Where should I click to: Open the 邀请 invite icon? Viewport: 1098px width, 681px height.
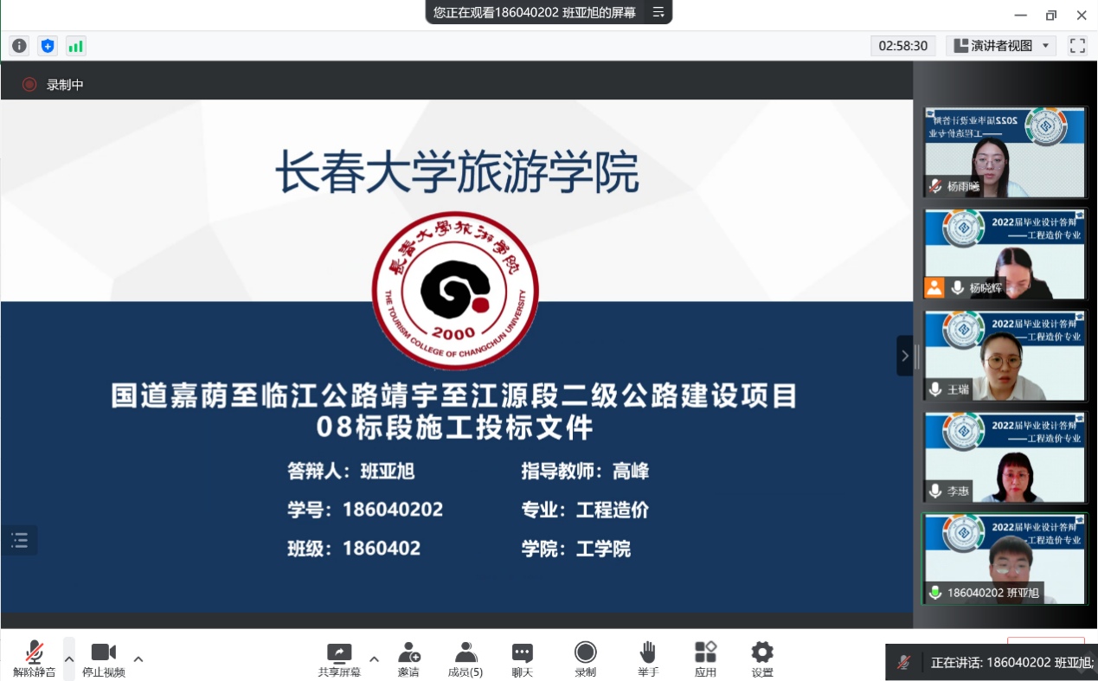tap(408, 659)
